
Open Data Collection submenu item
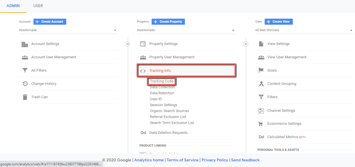[x=162, y=87]
